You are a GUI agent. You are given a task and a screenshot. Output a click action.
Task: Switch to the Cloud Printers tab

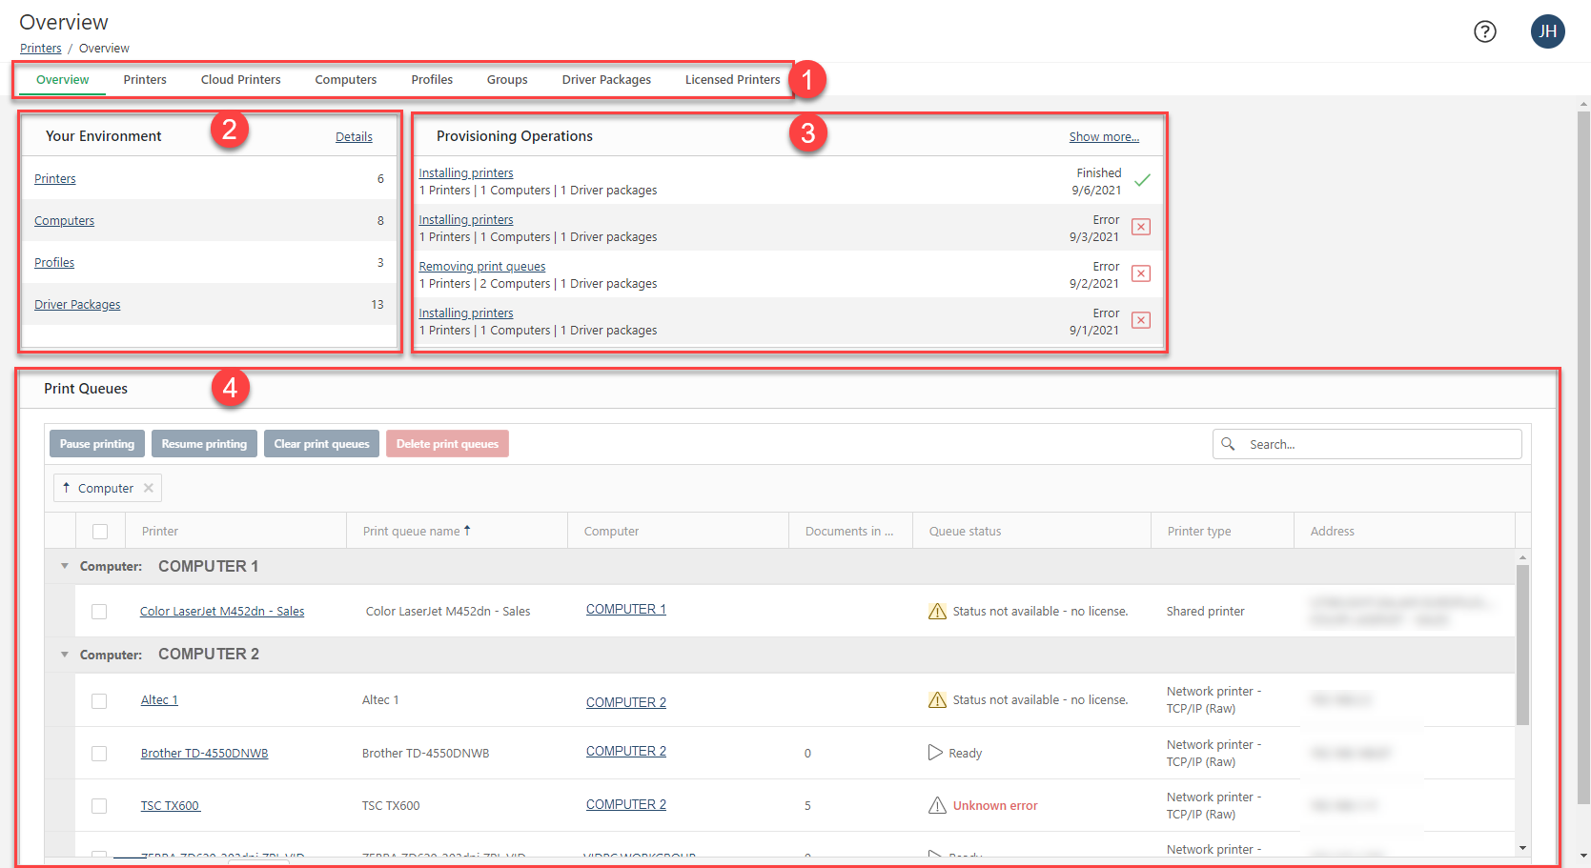point(240,80)
